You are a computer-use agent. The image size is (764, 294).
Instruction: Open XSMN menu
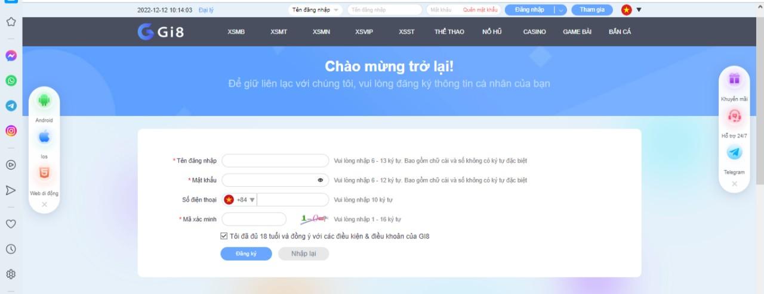(321, 32)
